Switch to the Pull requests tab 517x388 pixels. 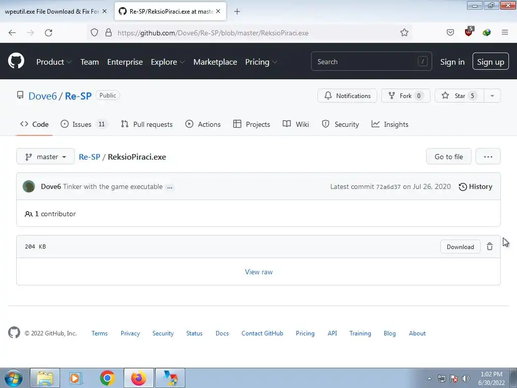tap(147, 124)
